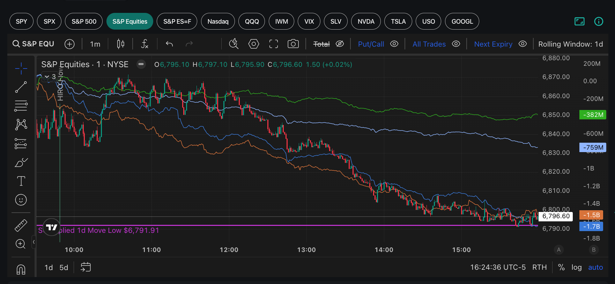Viewport: 615px width, 284px height.
Task: Switch to the S&P ES=F tab
Action: tap(177, 21)
